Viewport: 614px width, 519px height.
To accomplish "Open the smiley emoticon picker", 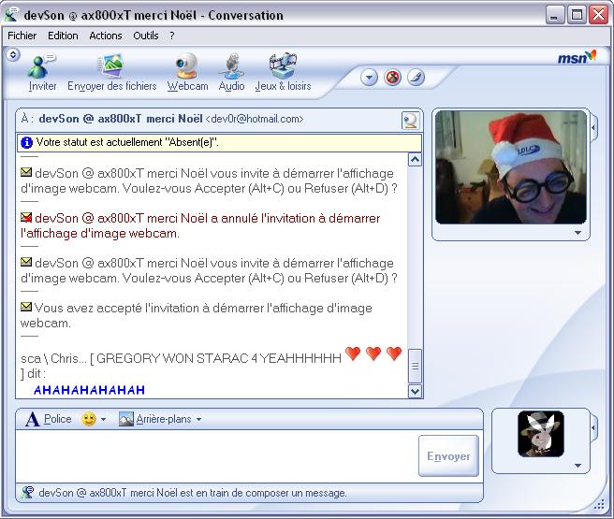I will [x=89, y=419].
